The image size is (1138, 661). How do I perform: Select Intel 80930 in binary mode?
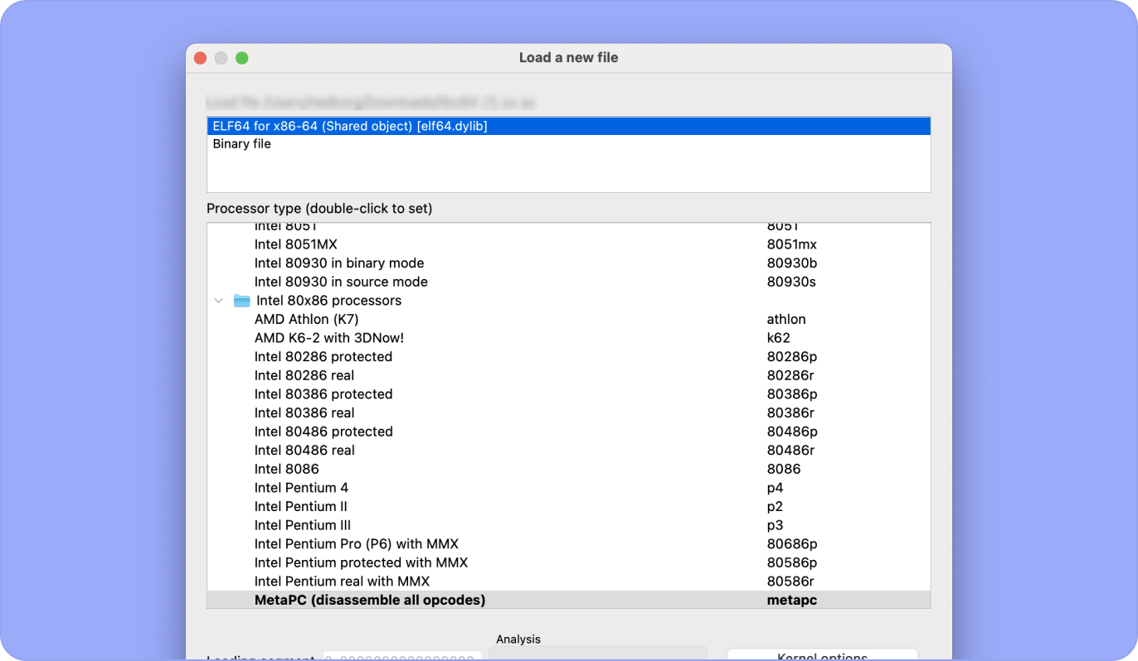click(x=339, y=263)
